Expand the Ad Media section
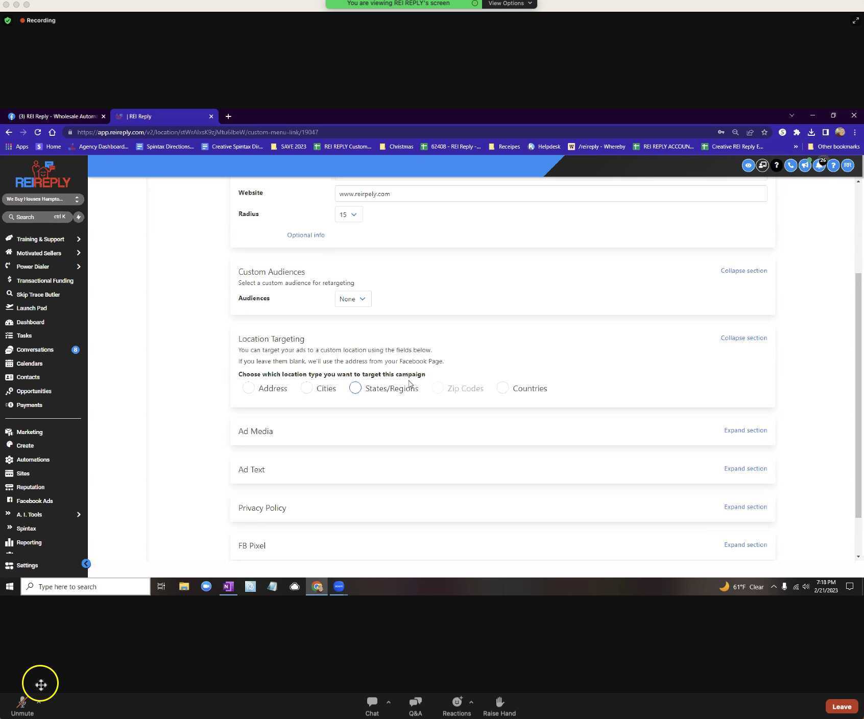The height and width of the screenshot is (719, 864). [x=745, y=430]
